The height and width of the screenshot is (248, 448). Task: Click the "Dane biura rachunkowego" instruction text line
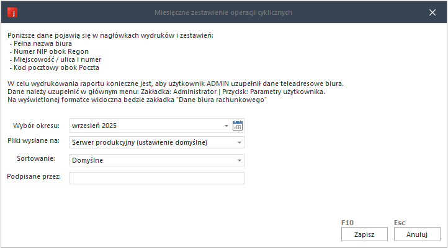137,100
